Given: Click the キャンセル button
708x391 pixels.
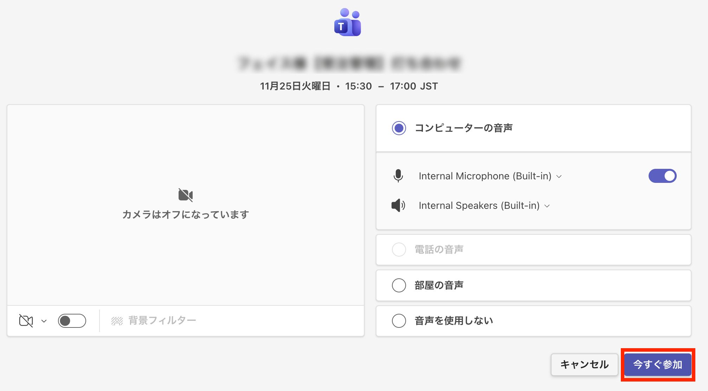Looking at the screenshot, I should pos(584,364).
